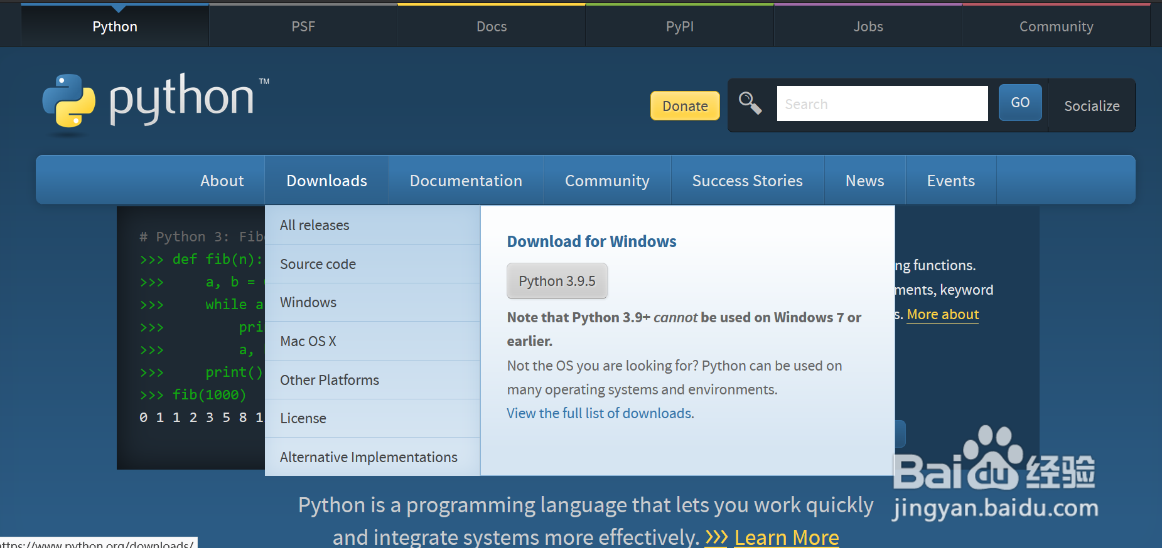Click the Download for Windows heading
The image size is (1162, 548).
pos(591,241)
